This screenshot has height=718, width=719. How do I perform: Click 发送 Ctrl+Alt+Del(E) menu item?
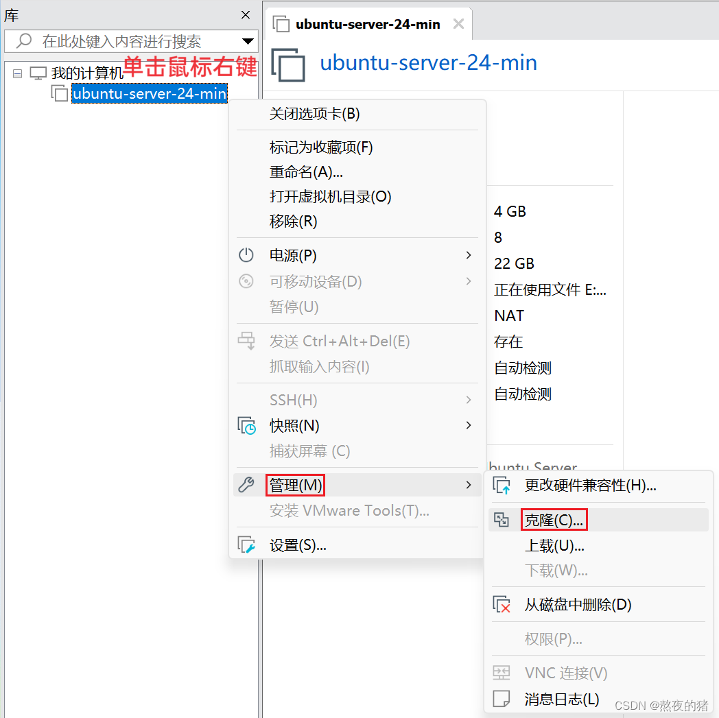(x=357, y=341)
